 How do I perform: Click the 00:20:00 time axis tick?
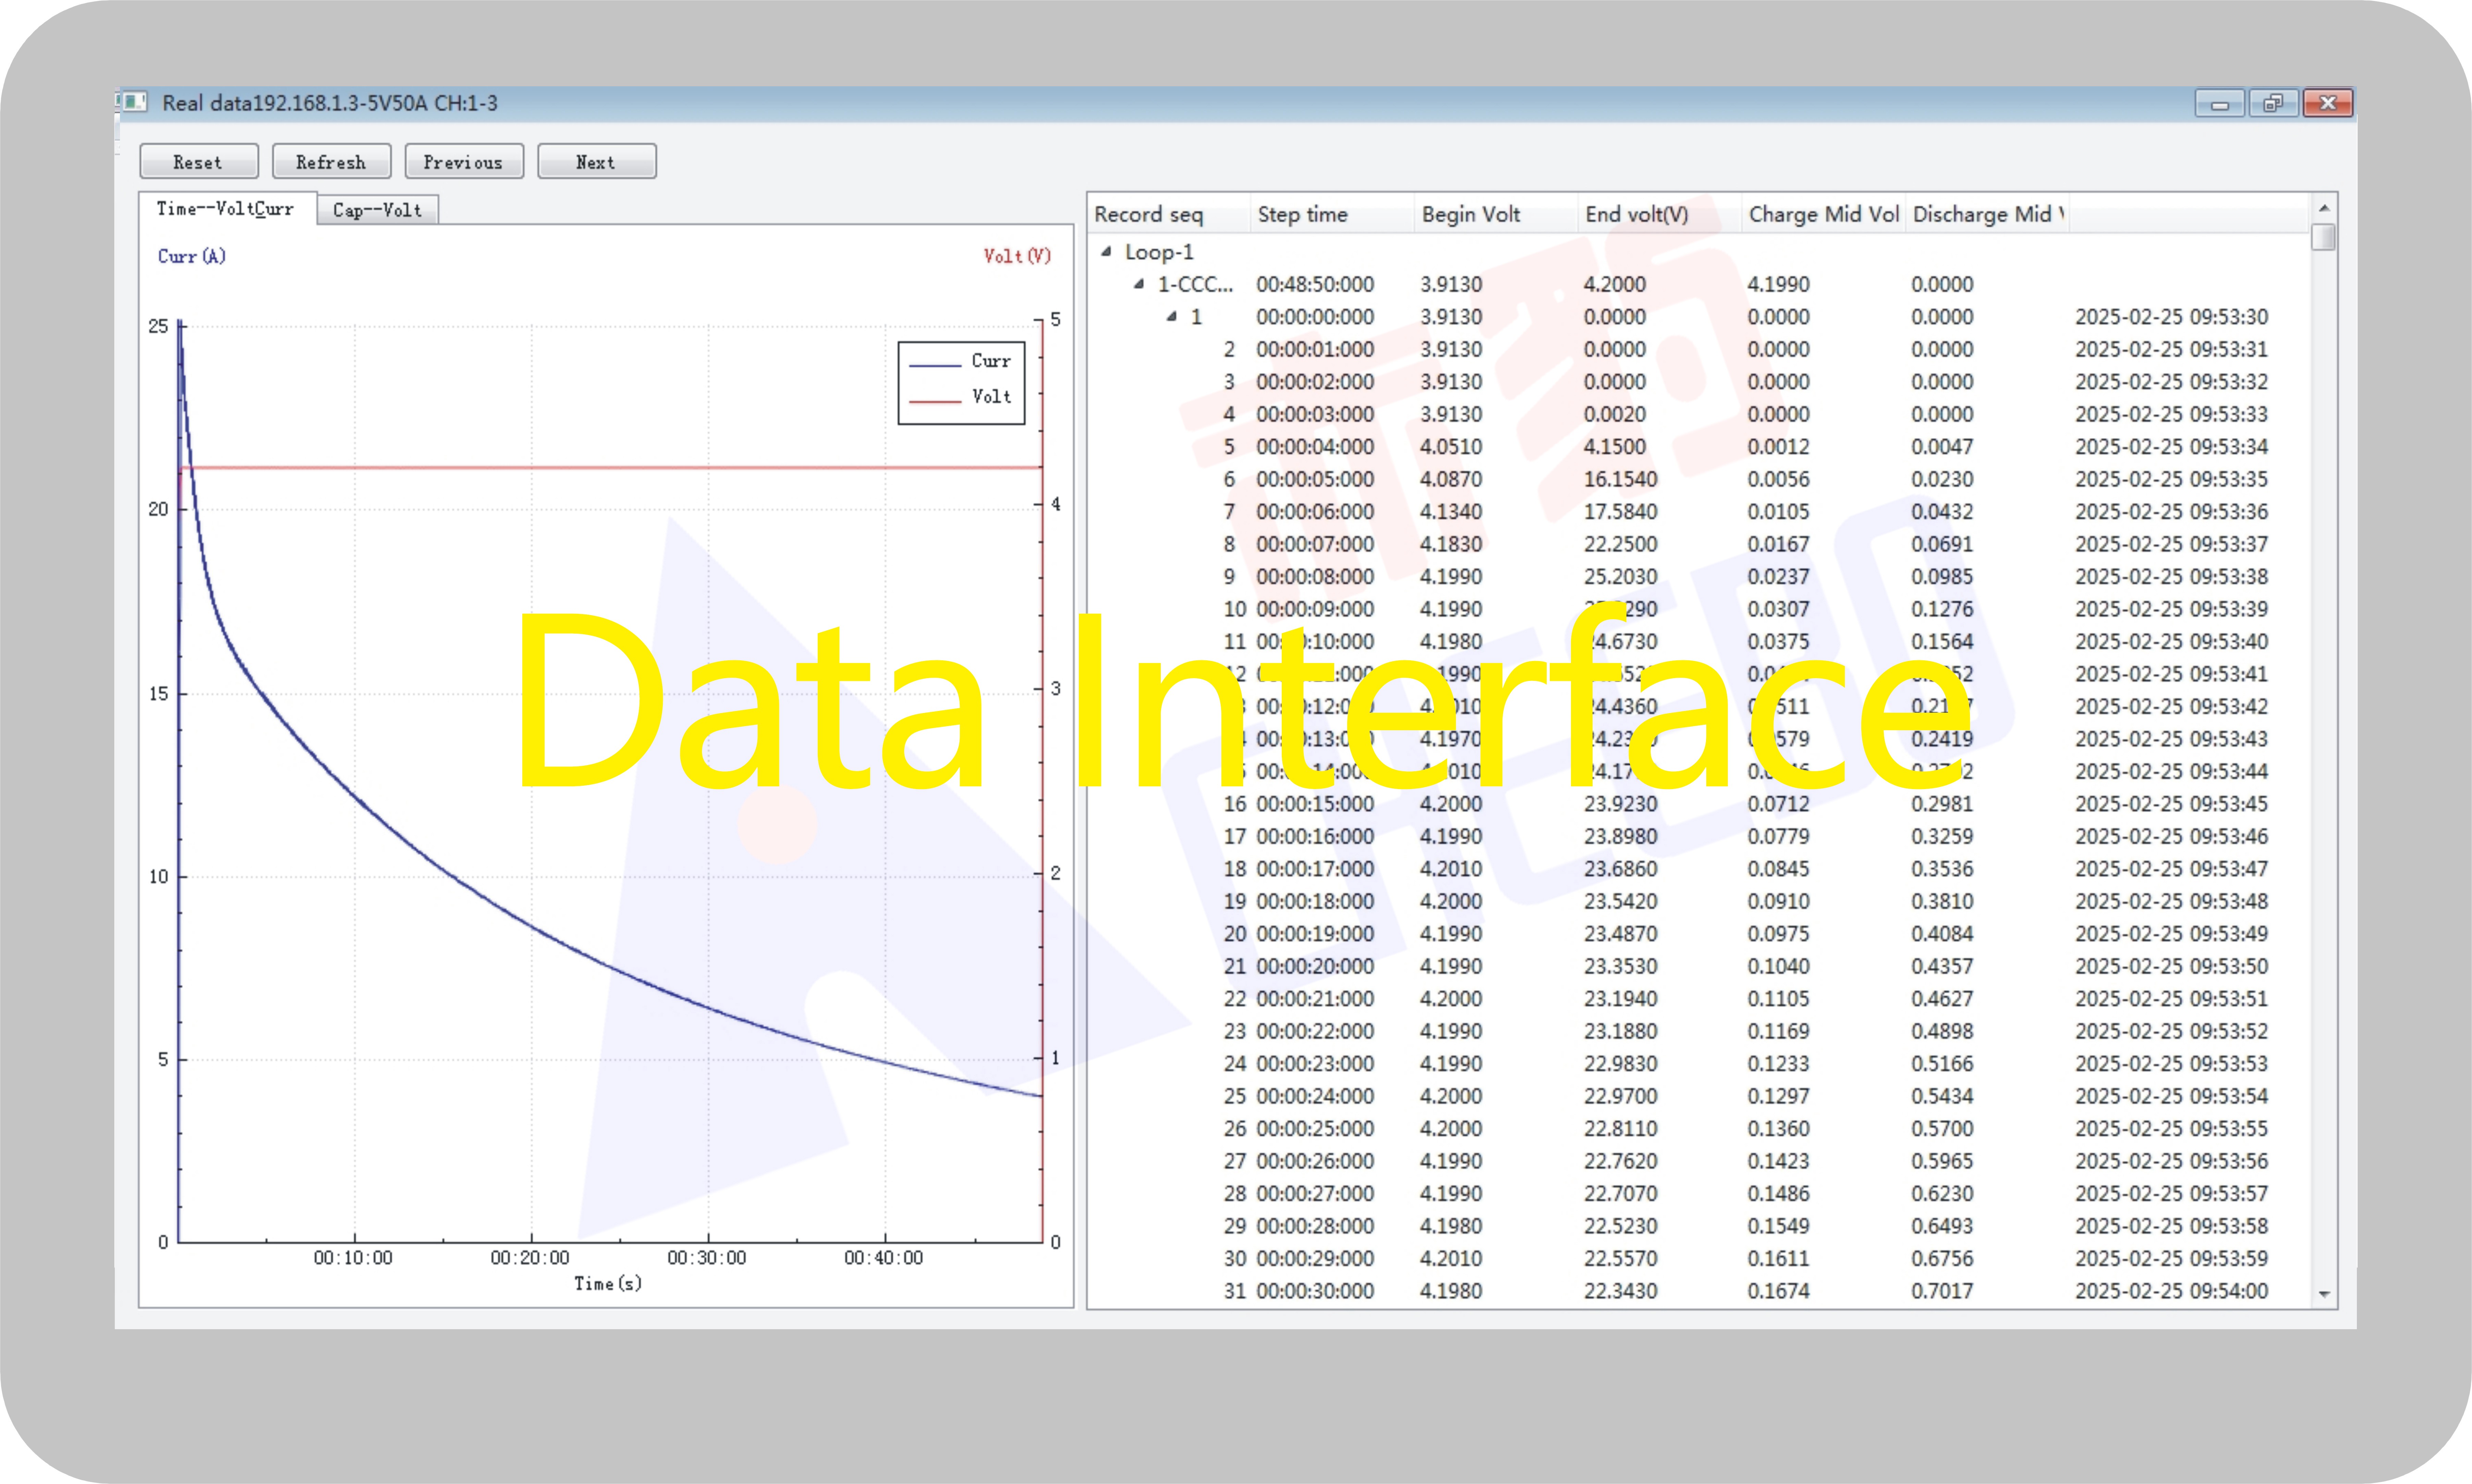[x=530, y=1258]
